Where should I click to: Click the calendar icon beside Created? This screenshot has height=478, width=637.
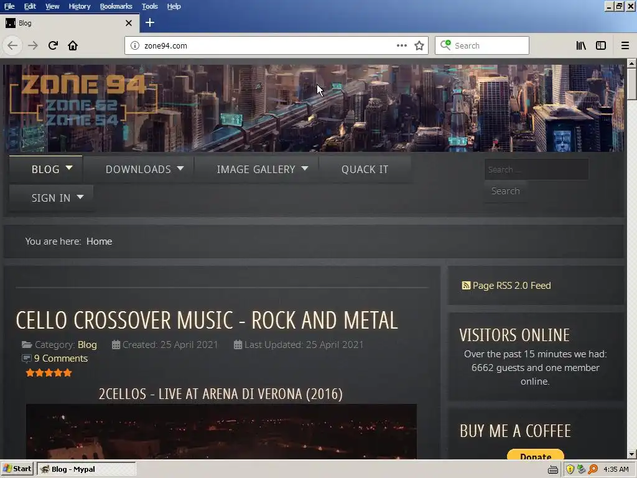[116, 345]
